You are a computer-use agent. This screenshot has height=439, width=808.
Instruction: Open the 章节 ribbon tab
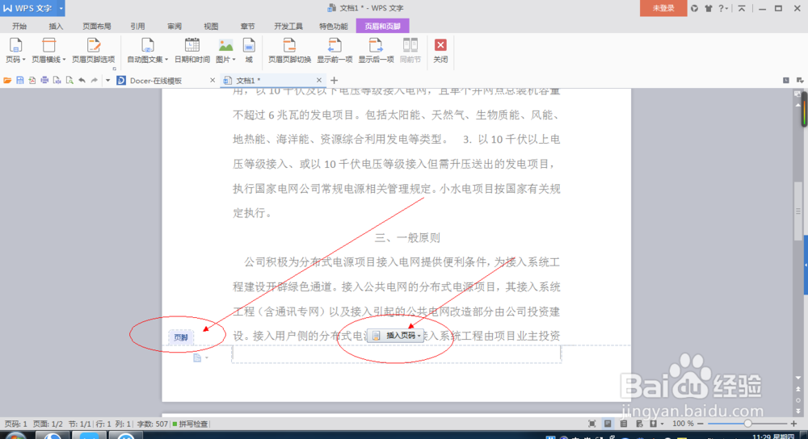247,27
